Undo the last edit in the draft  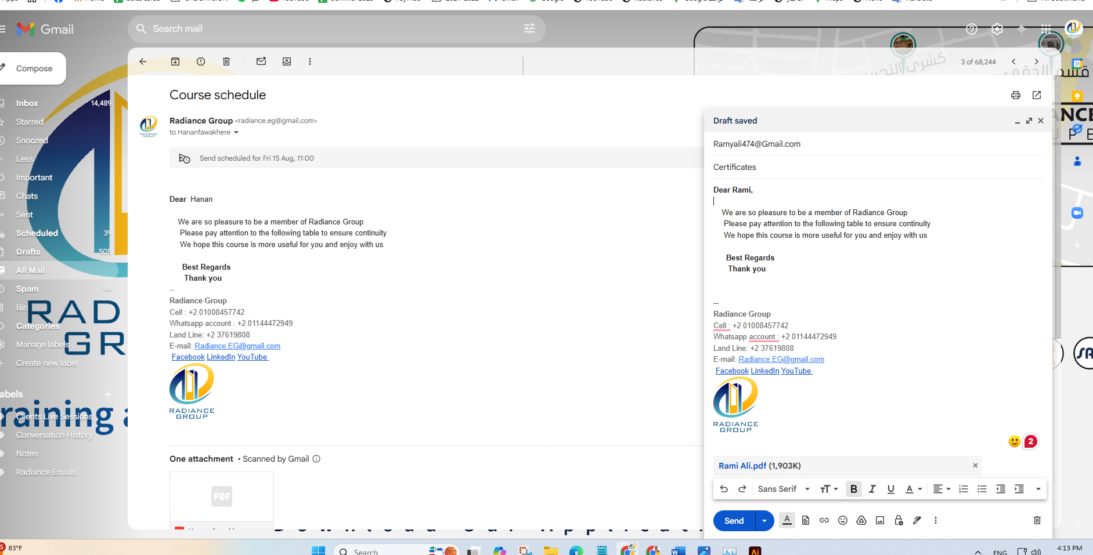click(x=724, y=489)
